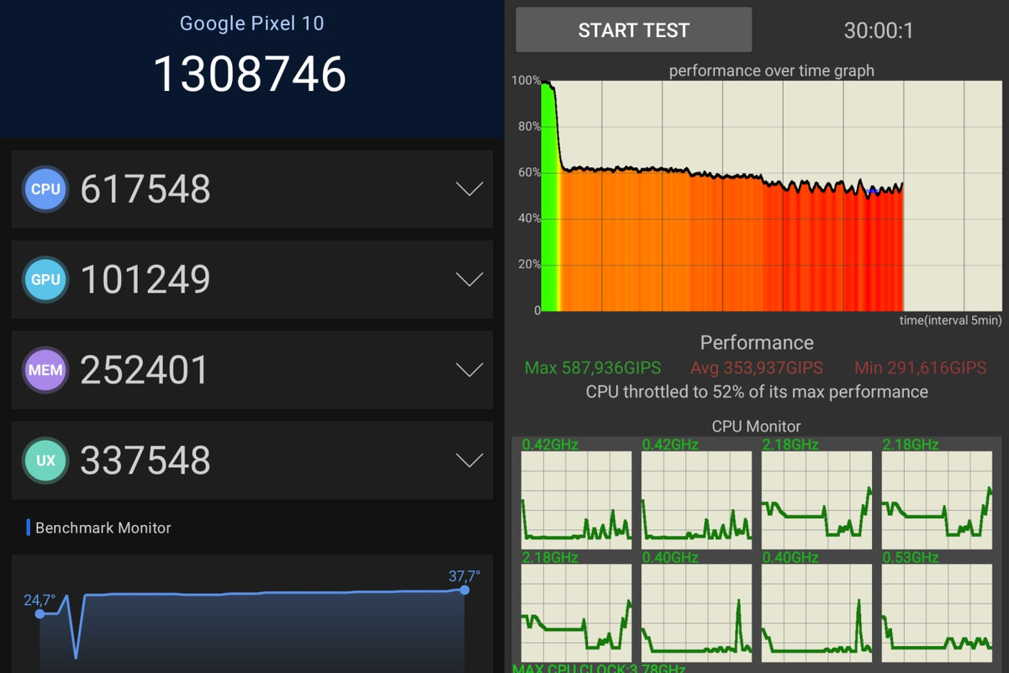
Task: Click the Min 291,616GIPS value
Action: [x=920, y=368]
